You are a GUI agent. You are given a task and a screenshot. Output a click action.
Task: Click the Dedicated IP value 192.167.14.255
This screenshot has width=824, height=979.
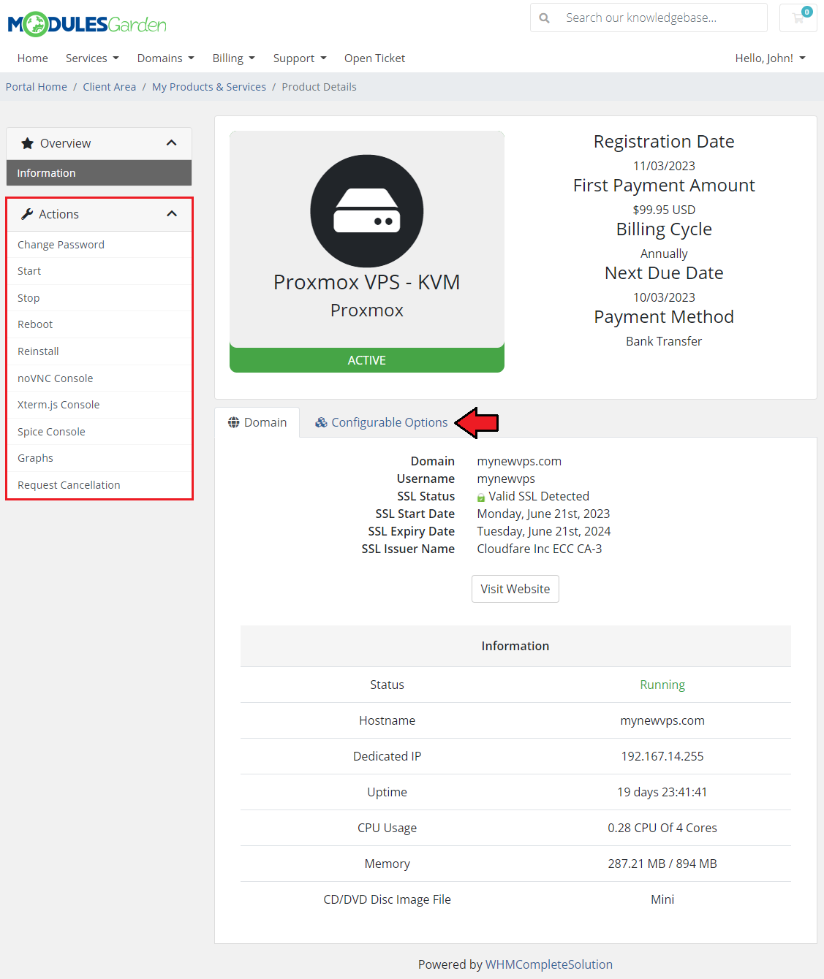(x=662, y=756)
